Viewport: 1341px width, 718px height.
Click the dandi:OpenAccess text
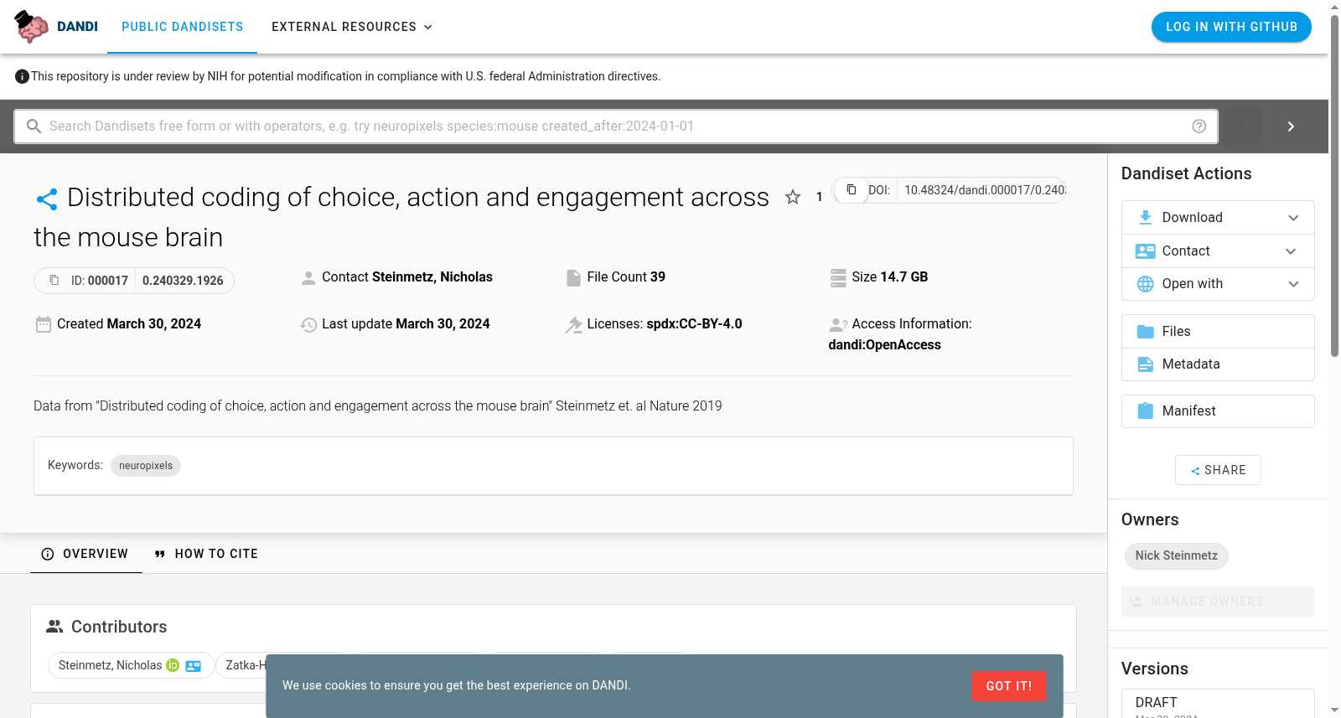(884, 345)
